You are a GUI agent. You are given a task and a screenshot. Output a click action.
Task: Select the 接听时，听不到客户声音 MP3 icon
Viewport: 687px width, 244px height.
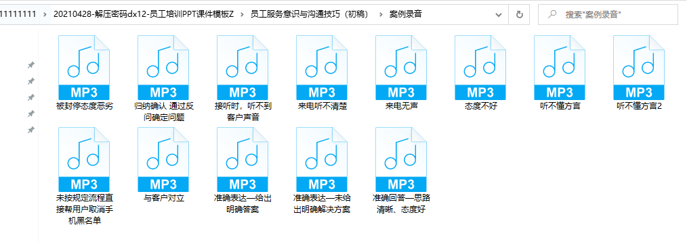click(x=243, y=68)
